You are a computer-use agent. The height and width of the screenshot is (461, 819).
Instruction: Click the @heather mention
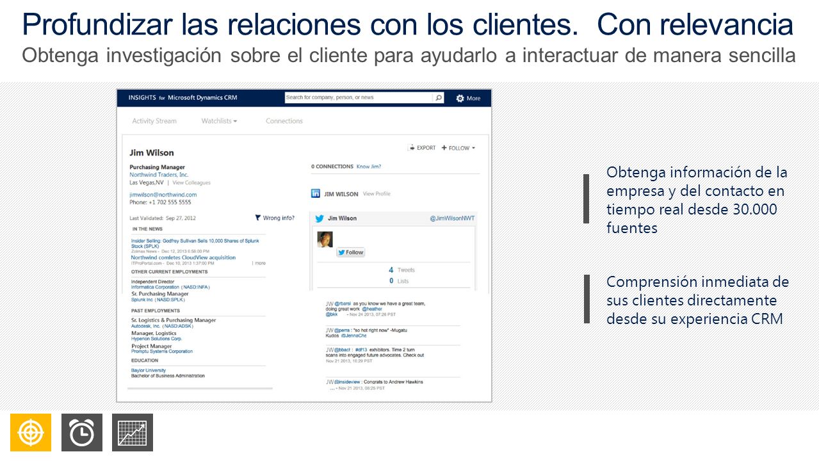point(372,309)
